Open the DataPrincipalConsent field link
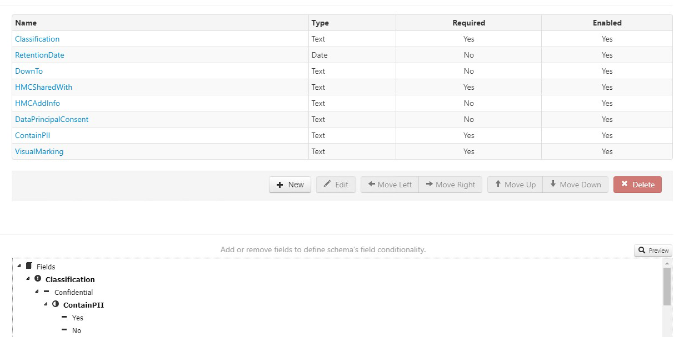The height and width of the screenshot is (337, 689). (52, 119)
